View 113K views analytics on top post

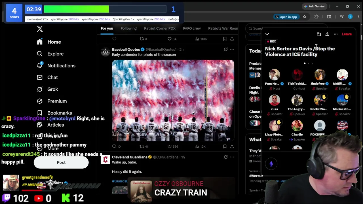[x=201, y=39]
